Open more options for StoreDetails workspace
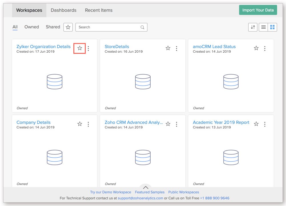286x206 pixels. point(177,48)
